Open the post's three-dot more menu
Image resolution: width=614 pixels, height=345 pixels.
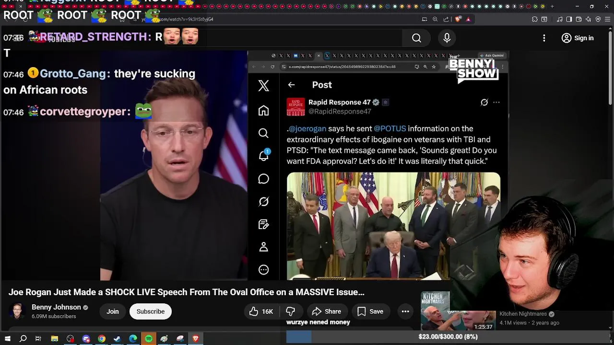click(x=496, y=102)
